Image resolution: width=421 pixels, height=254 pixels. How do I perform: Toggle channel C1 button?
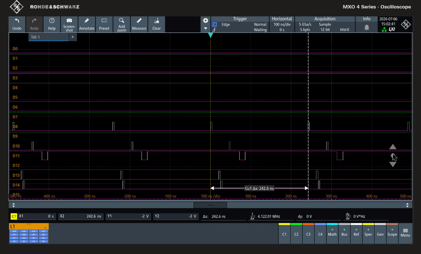[284, 233]
